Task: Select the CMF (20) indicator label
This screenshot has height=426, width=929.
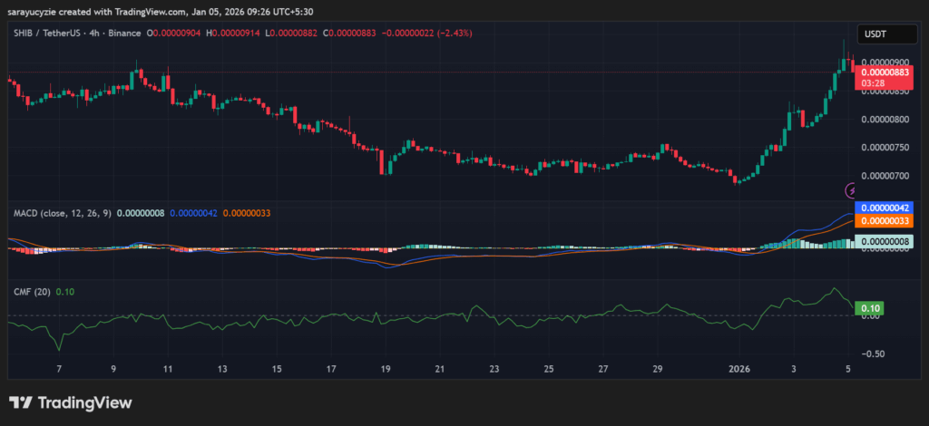Action: coord(32,291)
